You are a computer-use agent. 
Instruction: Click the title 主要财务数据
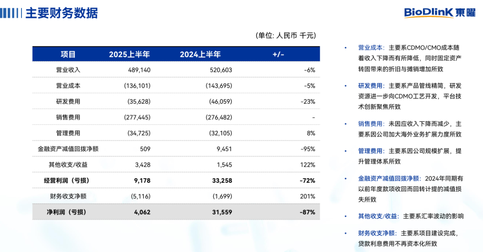61,13
